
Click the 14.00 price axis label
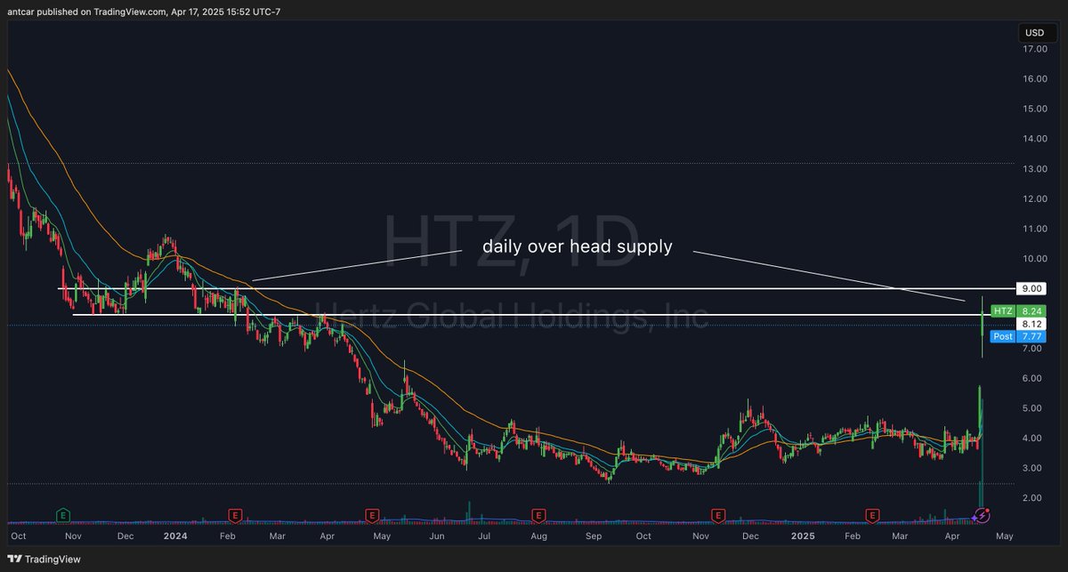pyautogui.click(x=1034, y=139)
